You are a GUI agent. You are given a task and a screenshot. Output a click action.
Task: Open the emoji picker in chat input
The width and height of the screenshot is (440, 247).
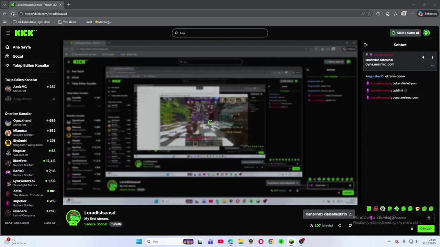(x=429, y=218)
